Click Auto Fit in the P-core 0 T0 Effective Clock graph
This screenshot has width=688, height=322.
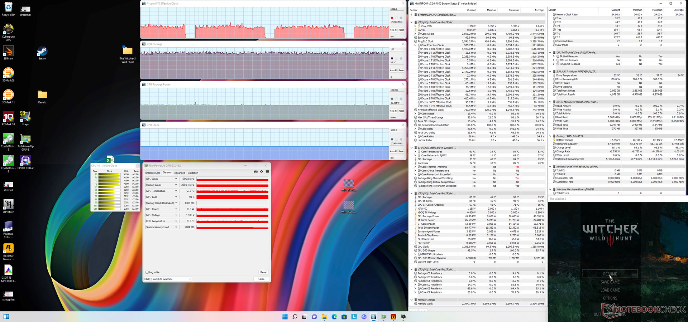pos(394,30)
